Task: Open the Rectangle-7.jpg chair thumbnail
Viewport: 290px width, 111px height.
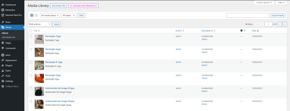Action: (39, 39)
